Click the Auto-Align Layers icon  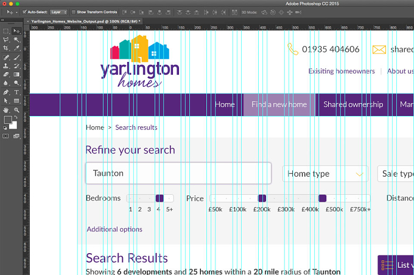[x=234, y=12]
